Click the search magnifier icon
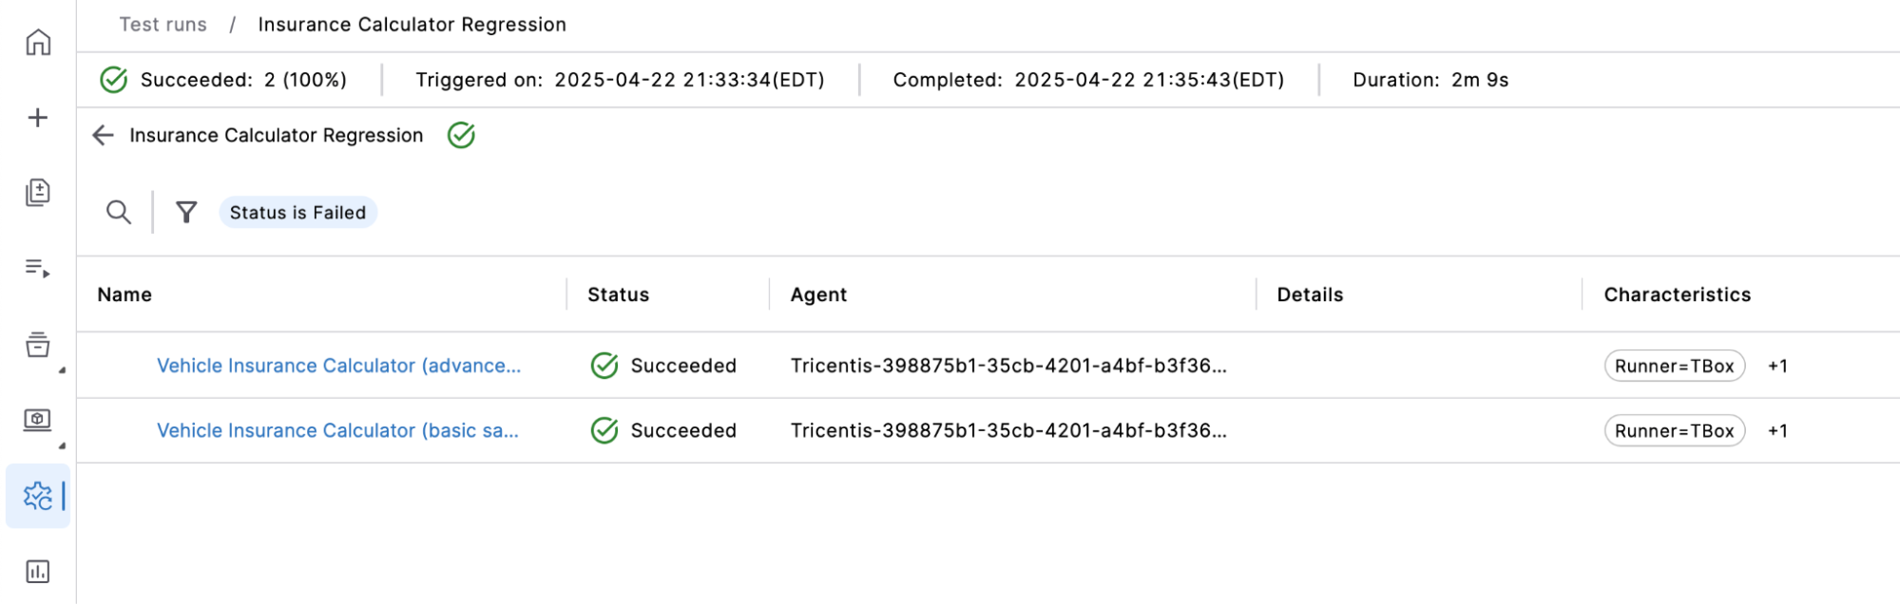Viewport: 1900px width, 605px height. (119, 212)
